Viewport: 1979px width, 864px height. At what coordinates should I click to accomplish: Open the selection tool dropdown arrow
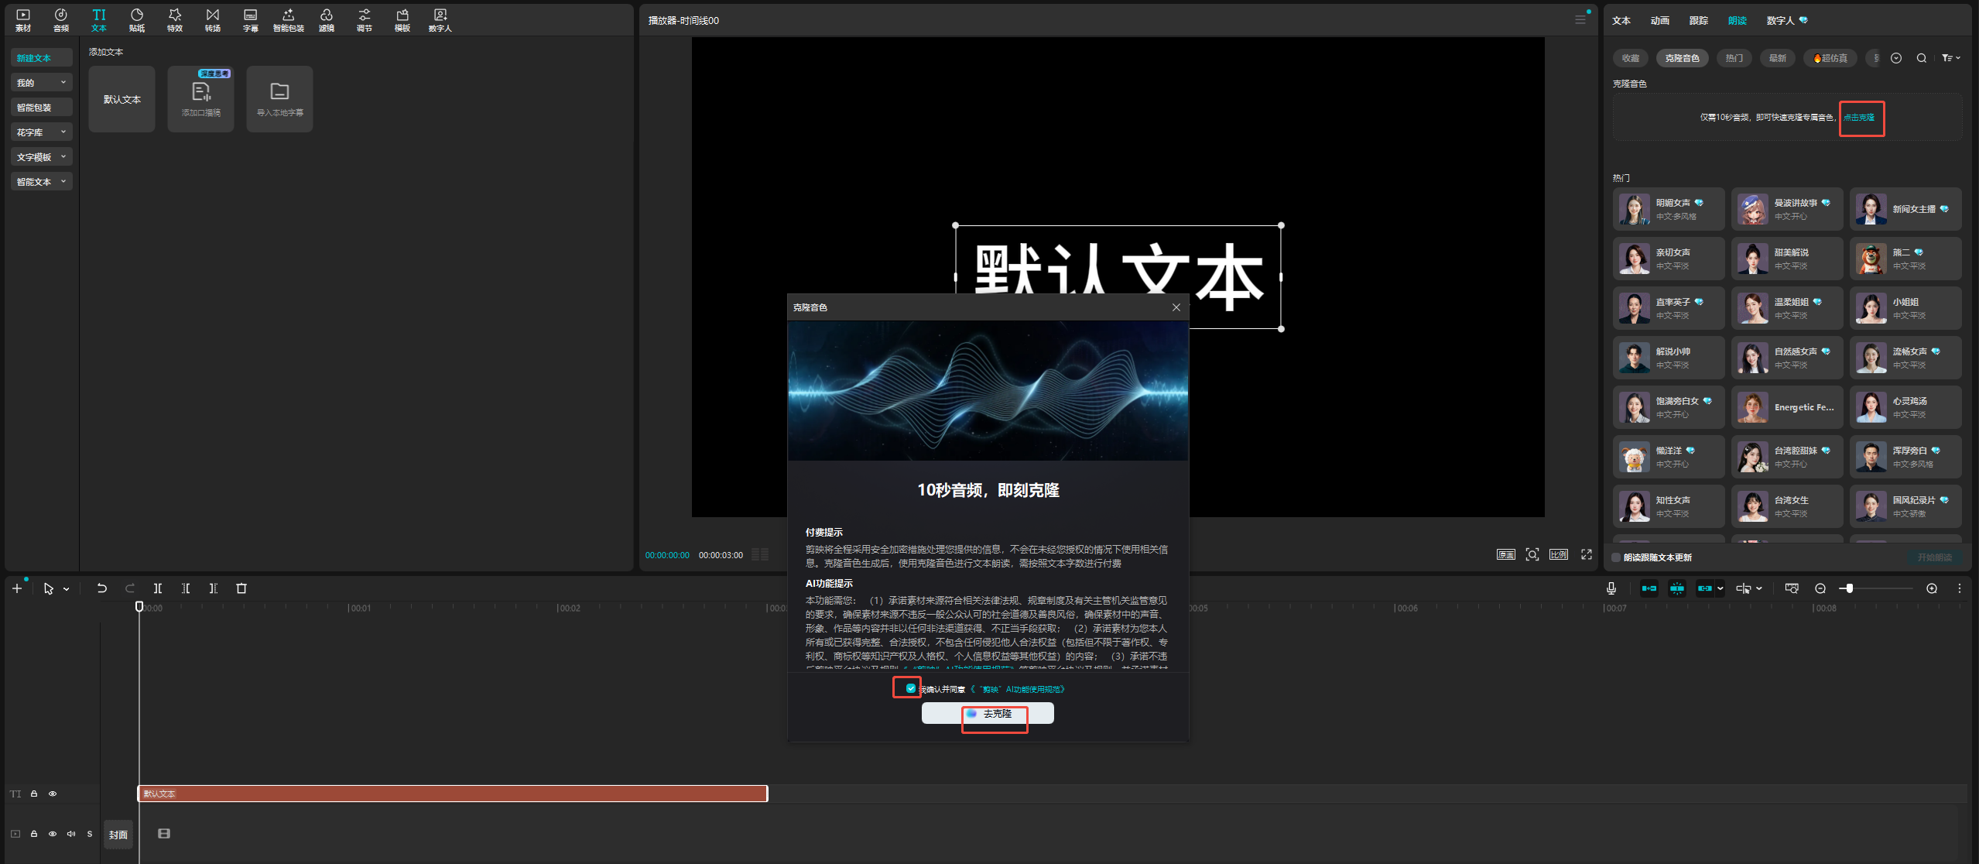click(67, 589)
